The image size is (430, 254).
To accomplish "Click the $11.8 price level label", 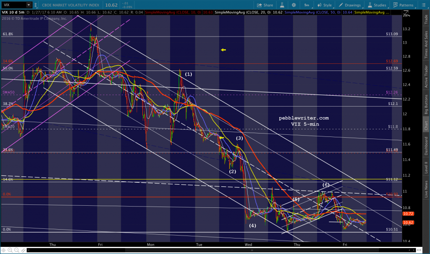I will (x=393, y=127).
